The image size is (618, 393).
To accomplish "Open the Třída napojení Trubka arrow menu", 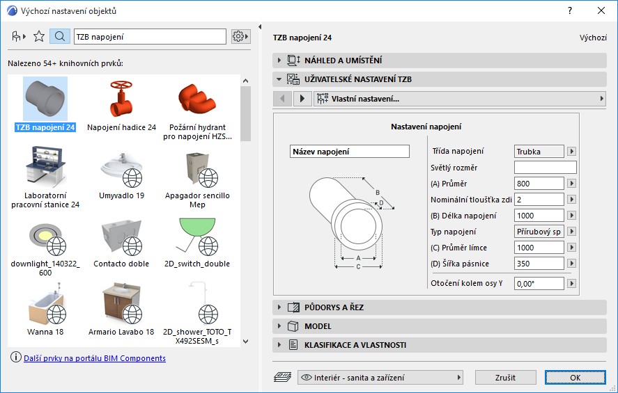I will click(x=571, y=152).
